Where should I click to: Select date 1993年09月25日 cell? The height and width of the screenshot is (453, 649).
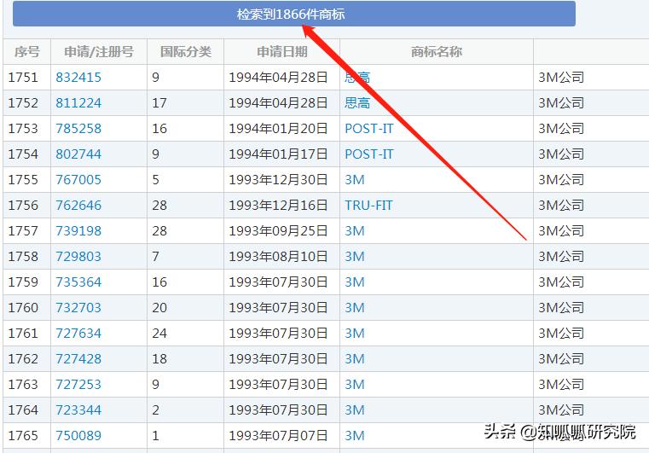click(282, 231)
